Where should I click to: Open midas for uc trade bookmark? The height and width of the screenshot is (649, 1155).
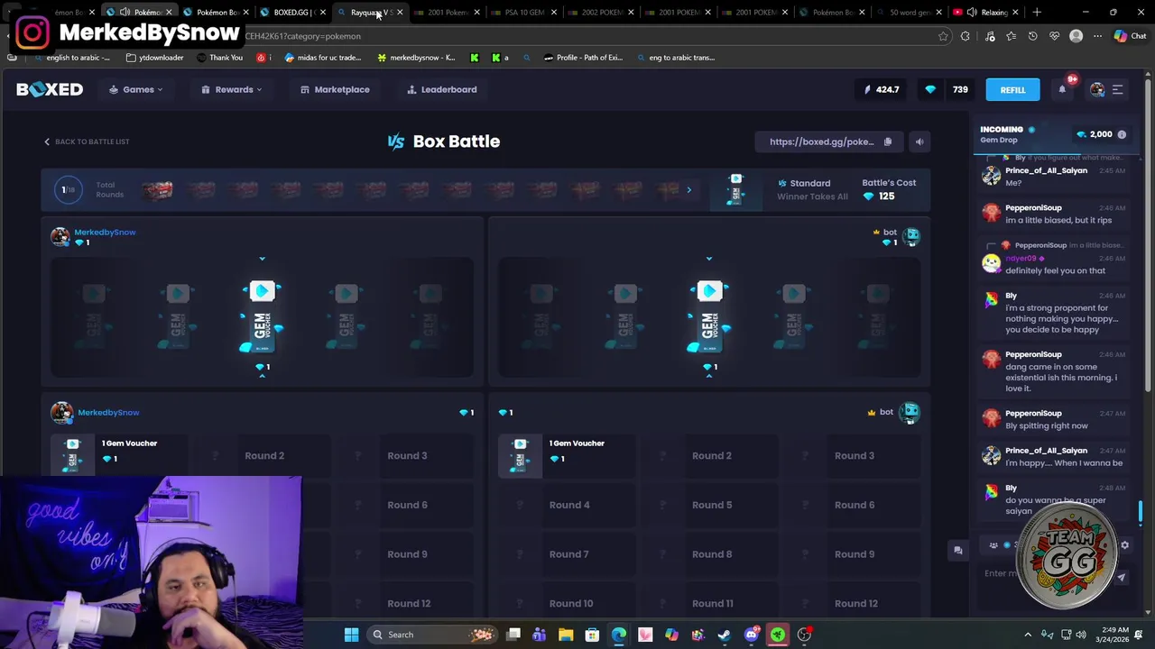pyautogui.click(x=323, y=58)
